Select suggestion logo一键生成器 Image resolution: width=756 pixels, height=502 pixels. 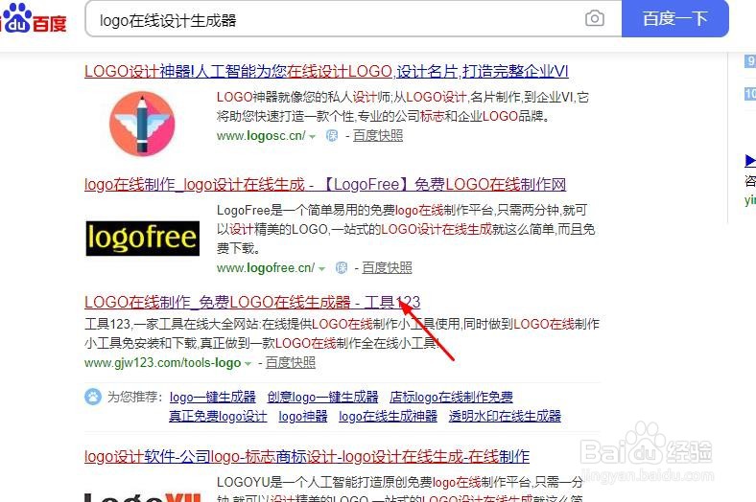213,397
